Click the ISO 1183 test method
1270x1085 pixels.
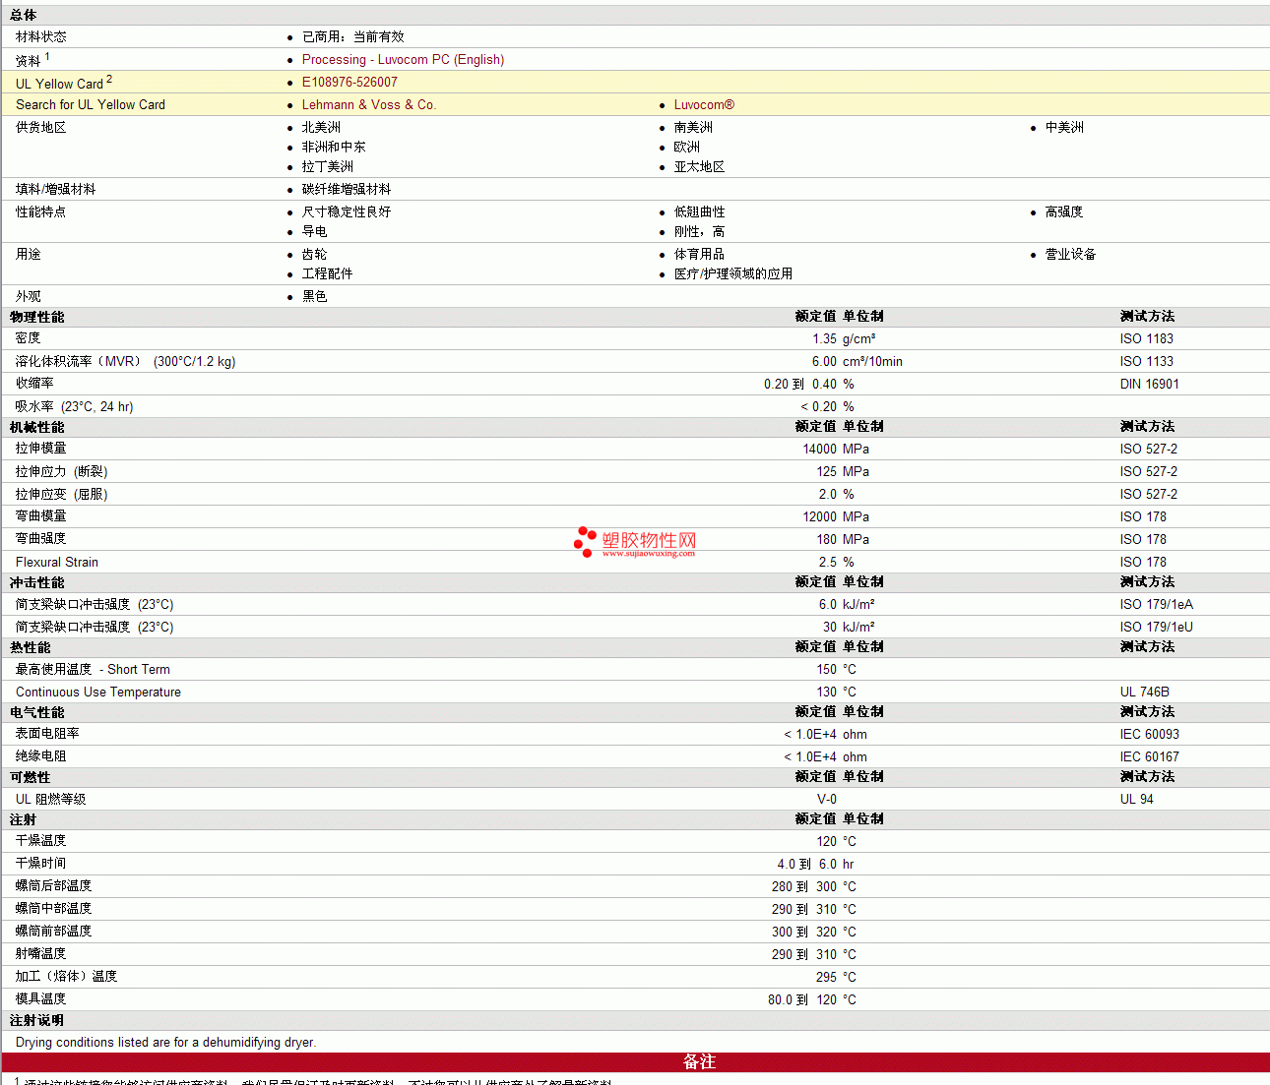[1146, 338]
